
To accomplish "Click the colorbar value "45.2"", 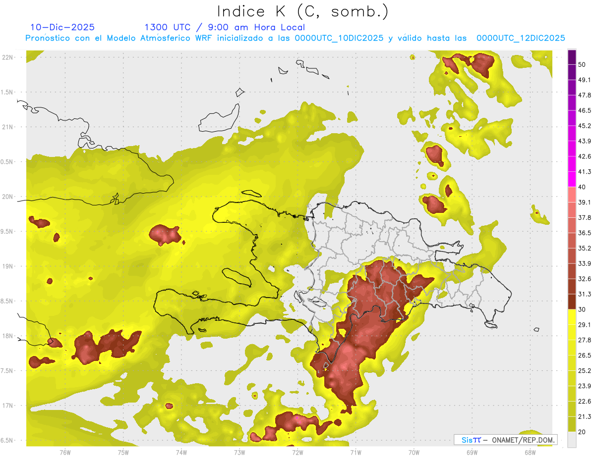I will click(585, 126).
